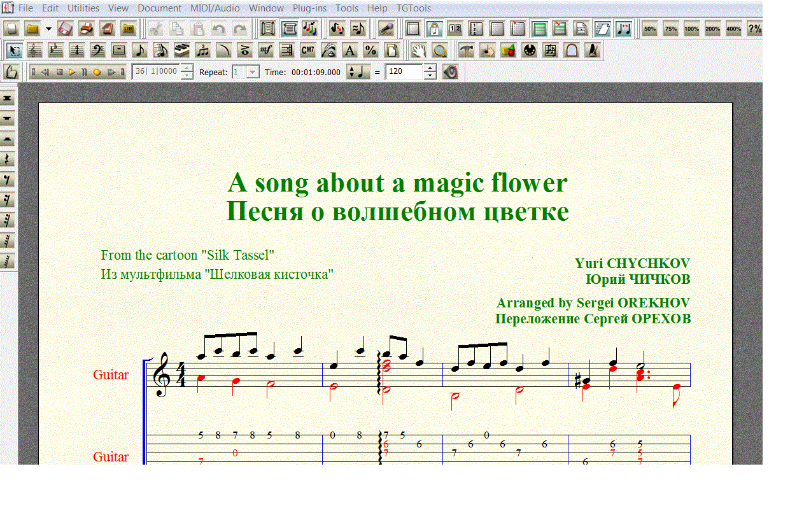The image size is (811, 520).
Task: Select the Simple Entry eighth note tool
Action: (140, 50)
